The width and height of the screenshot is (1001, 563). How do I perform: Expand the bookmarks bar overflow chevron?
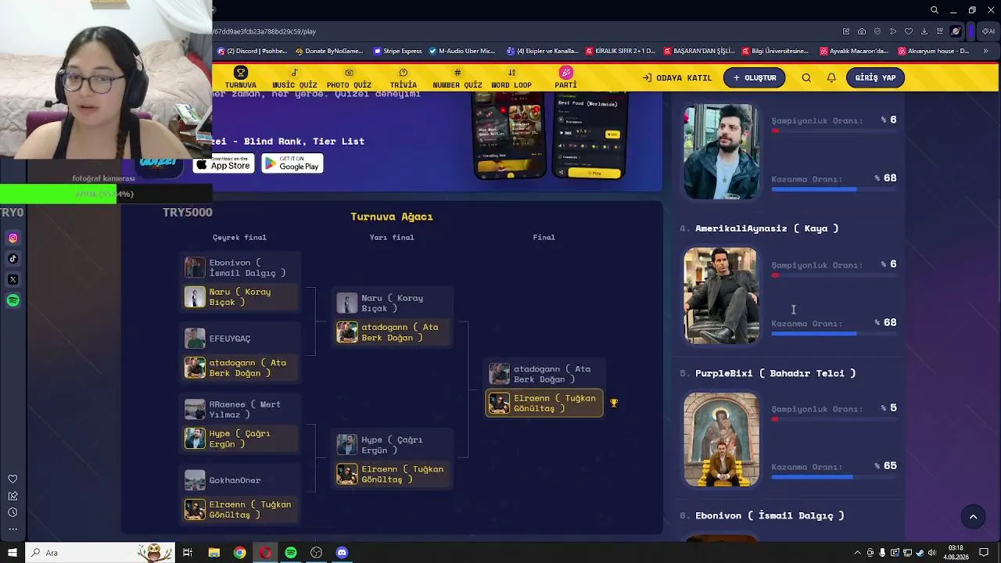(986, 51)
